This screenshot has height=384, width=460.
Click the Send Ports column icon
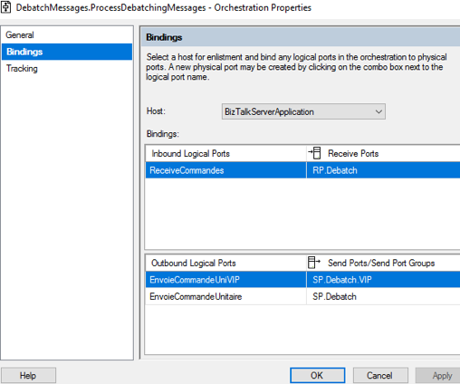[x=314, y=263]
